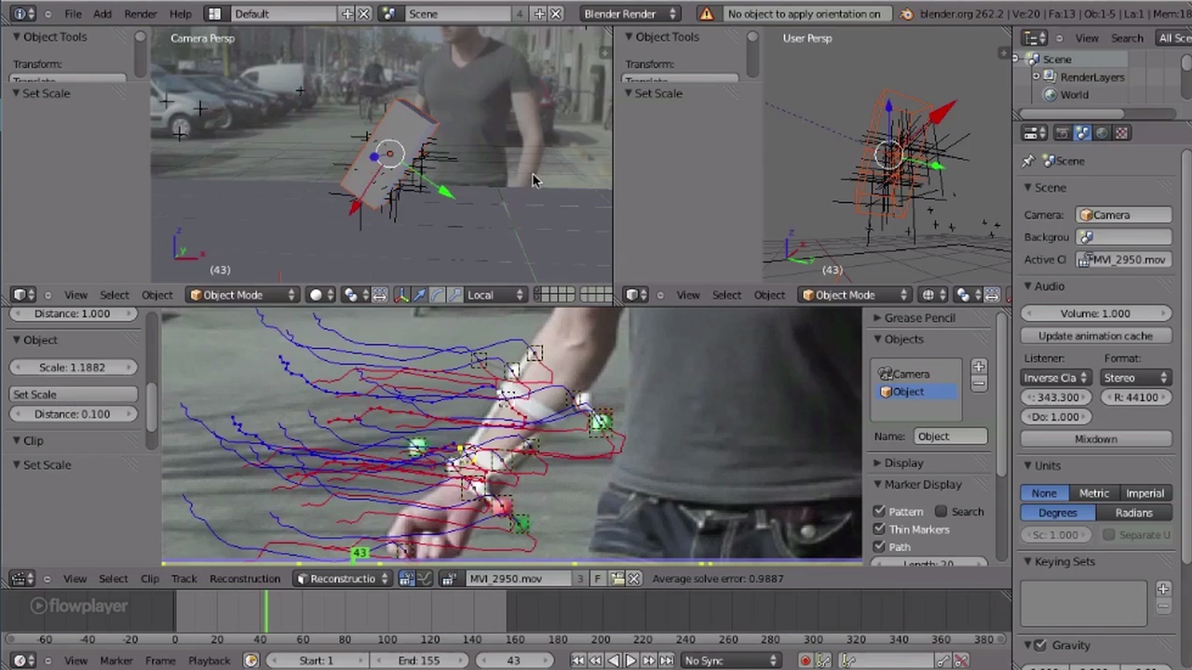Viewport: 1192px width, 670px height.
Task: Open the File menu
Action: point(73,14)
